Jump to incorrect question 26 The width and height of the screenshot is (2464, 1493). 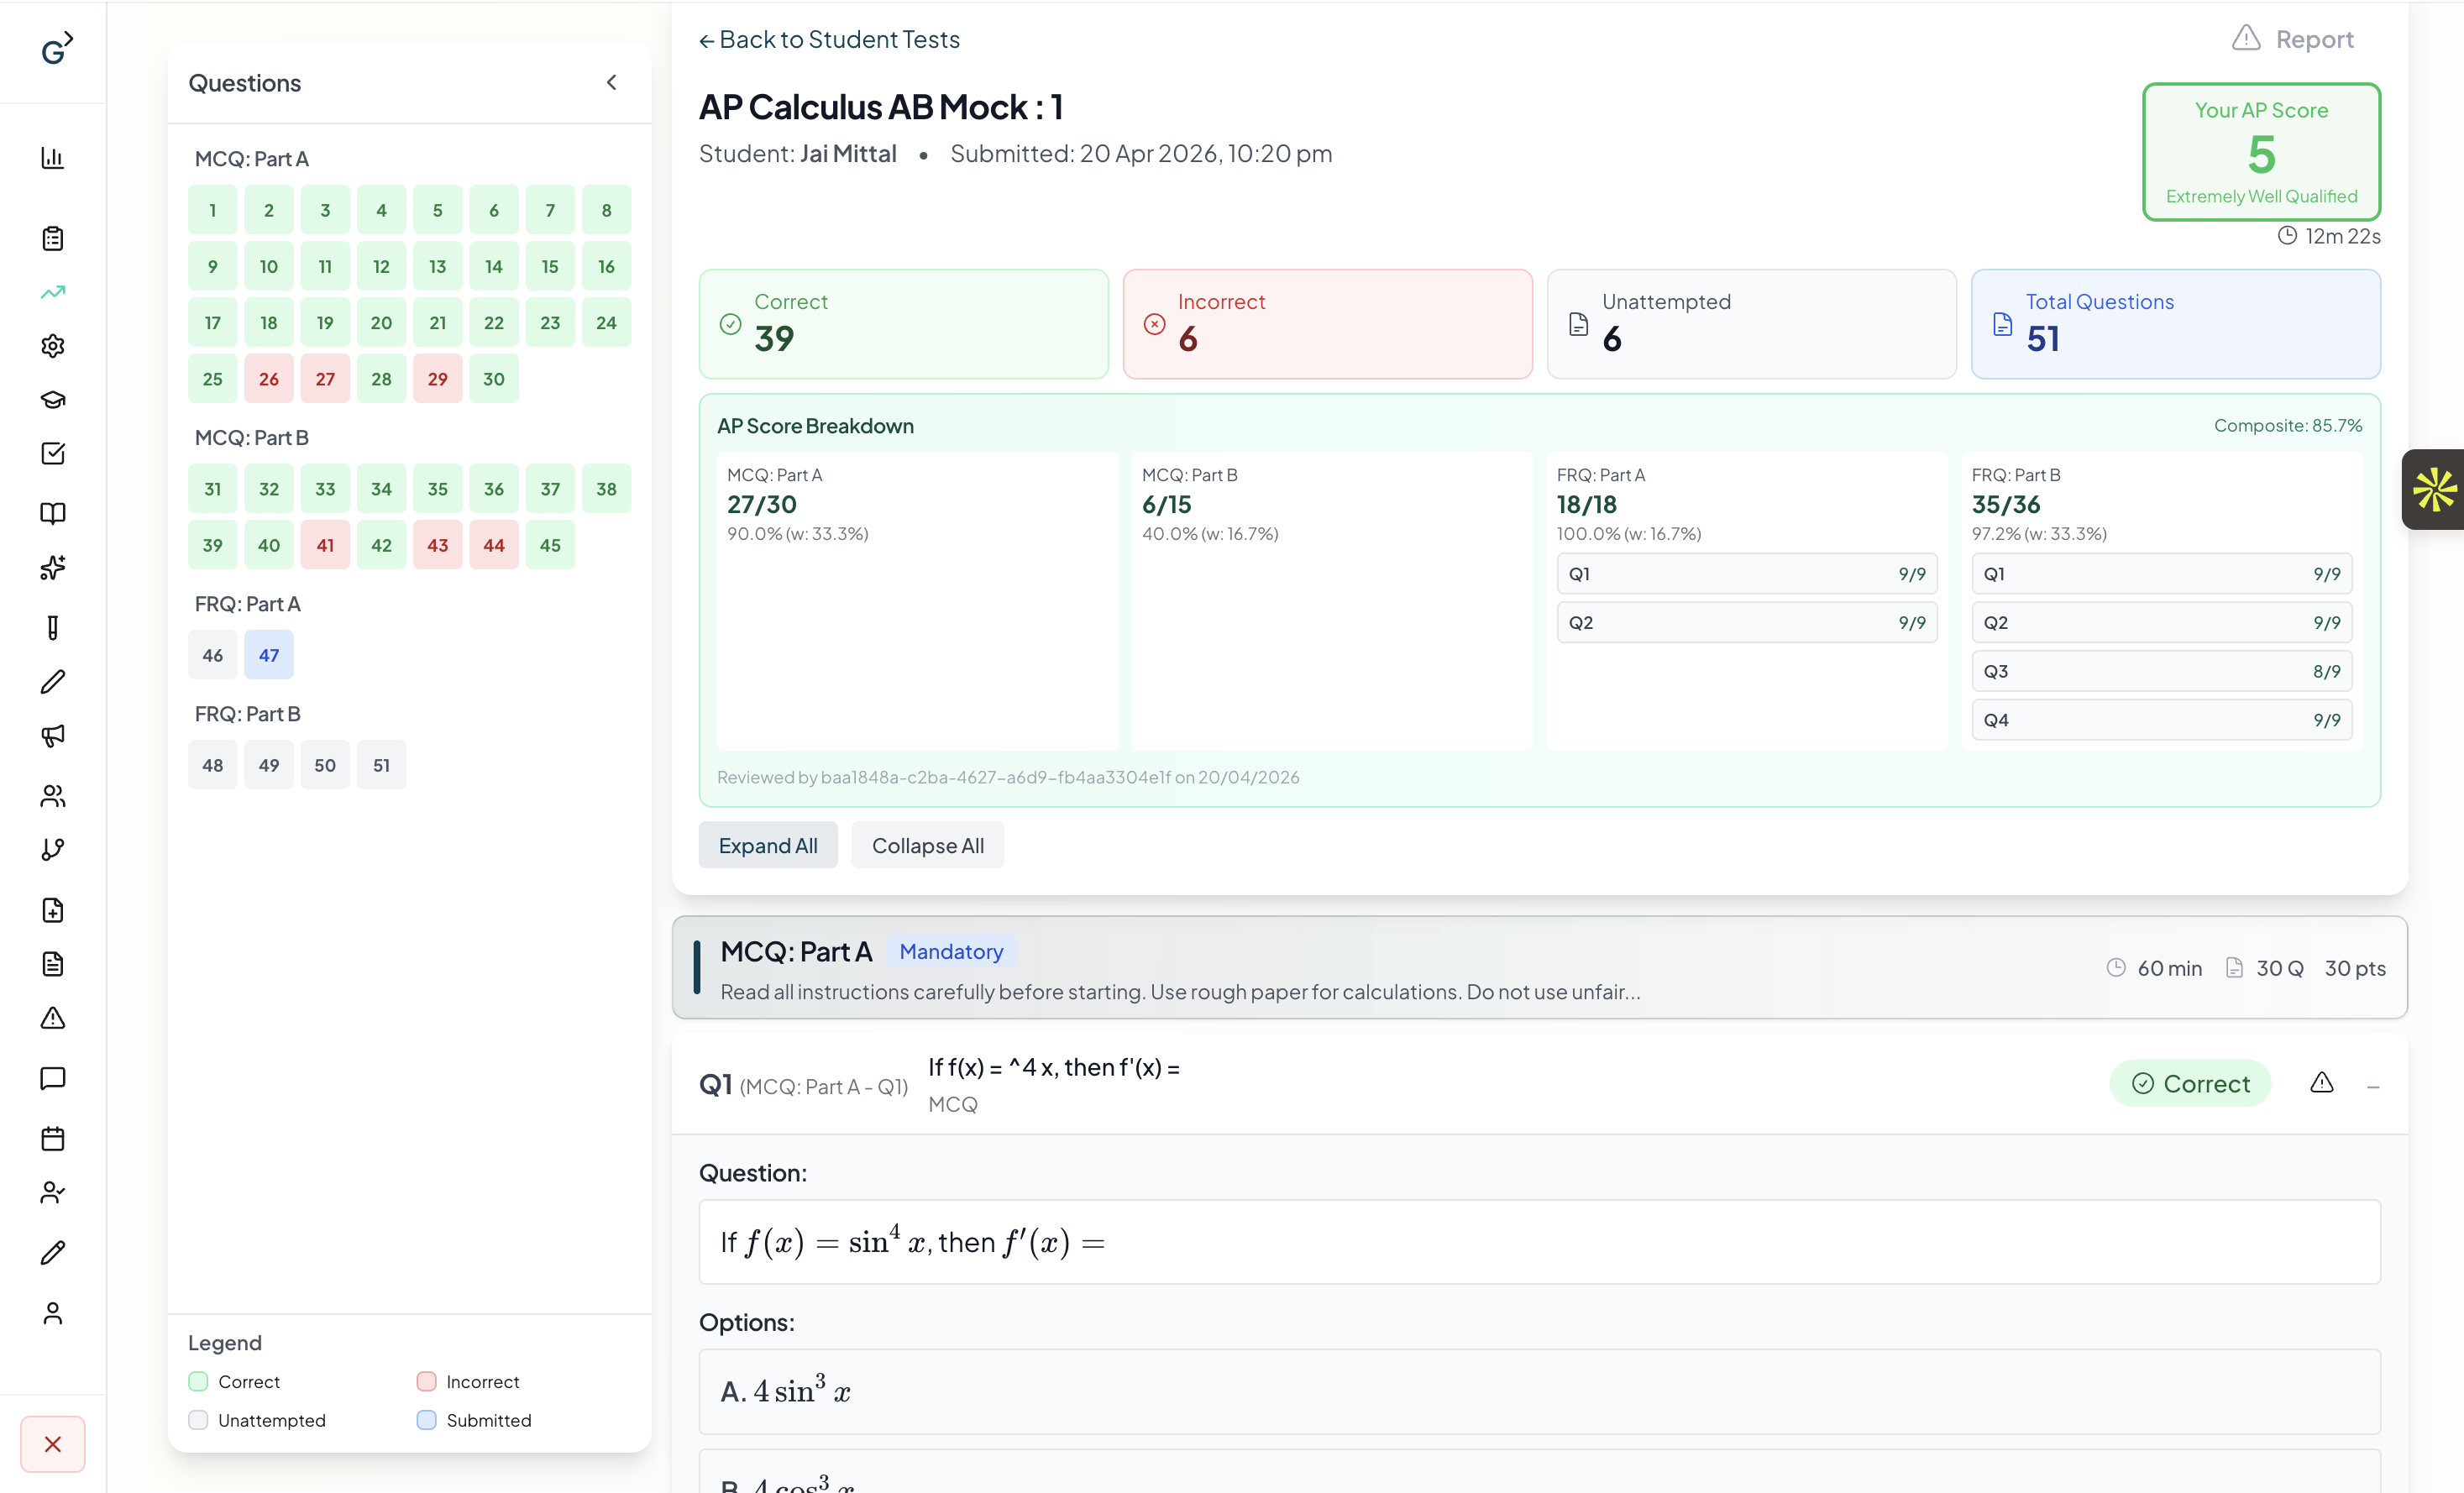[x=269, y=379]
